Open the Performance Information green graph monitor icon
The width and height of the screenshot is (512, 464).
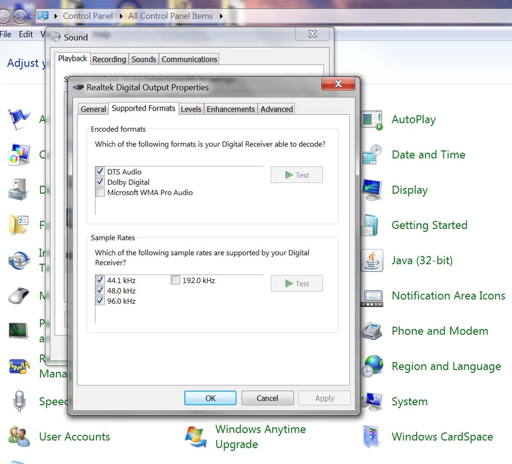[x=19, y=331]
